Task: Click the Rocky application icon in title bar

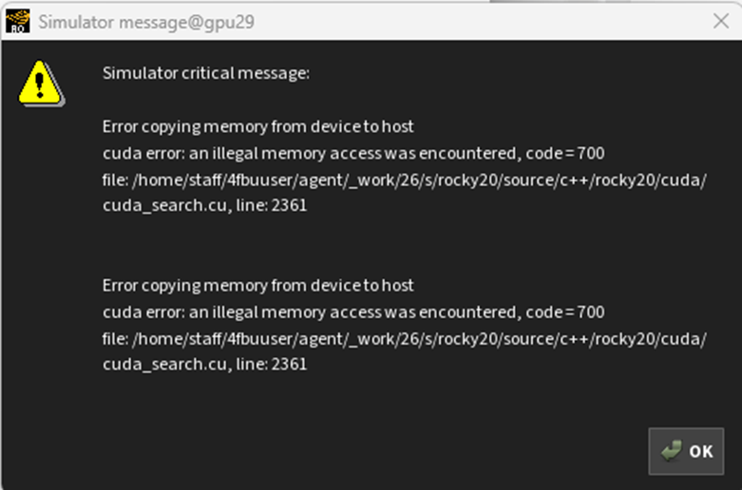Action: [17, 21]
